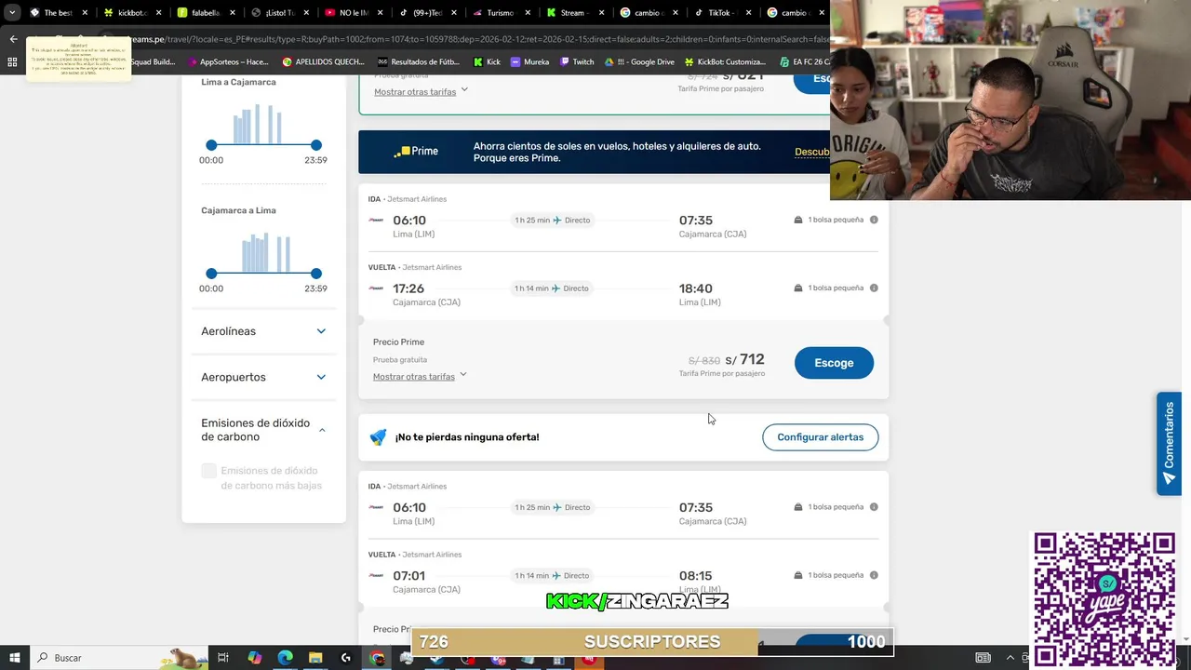The height and width of the screenshot is (670, 1191).
Task: Click '1 bolsa pequeña' on the 17:26 flight
Action: click(836, 288)
